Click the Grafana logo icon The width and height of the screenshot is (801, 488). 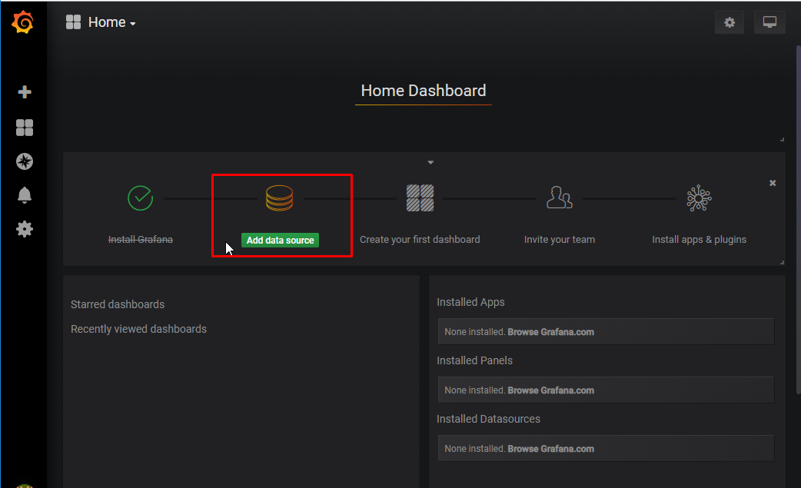[22, 22]
